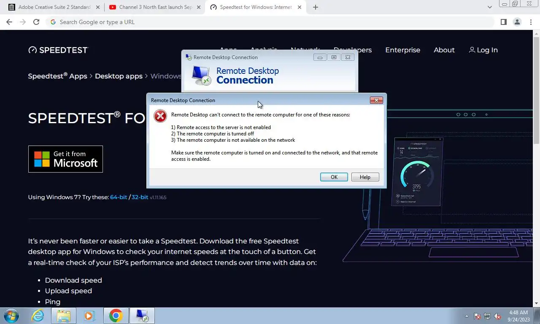Open the Speedtest Apps breadcrumb link
Image resolution: width=540 pixels, height=324 pixels.
click(x=57, y=76)
